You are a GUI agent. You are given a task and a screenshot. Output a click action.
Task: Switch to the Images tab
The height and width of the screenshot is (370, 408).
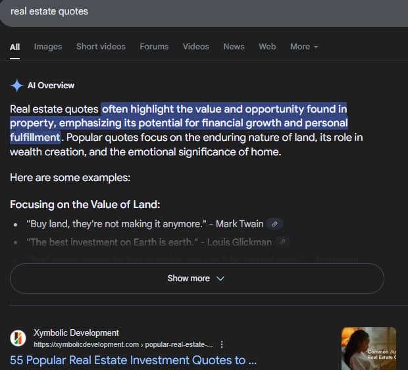click(48, 47)
